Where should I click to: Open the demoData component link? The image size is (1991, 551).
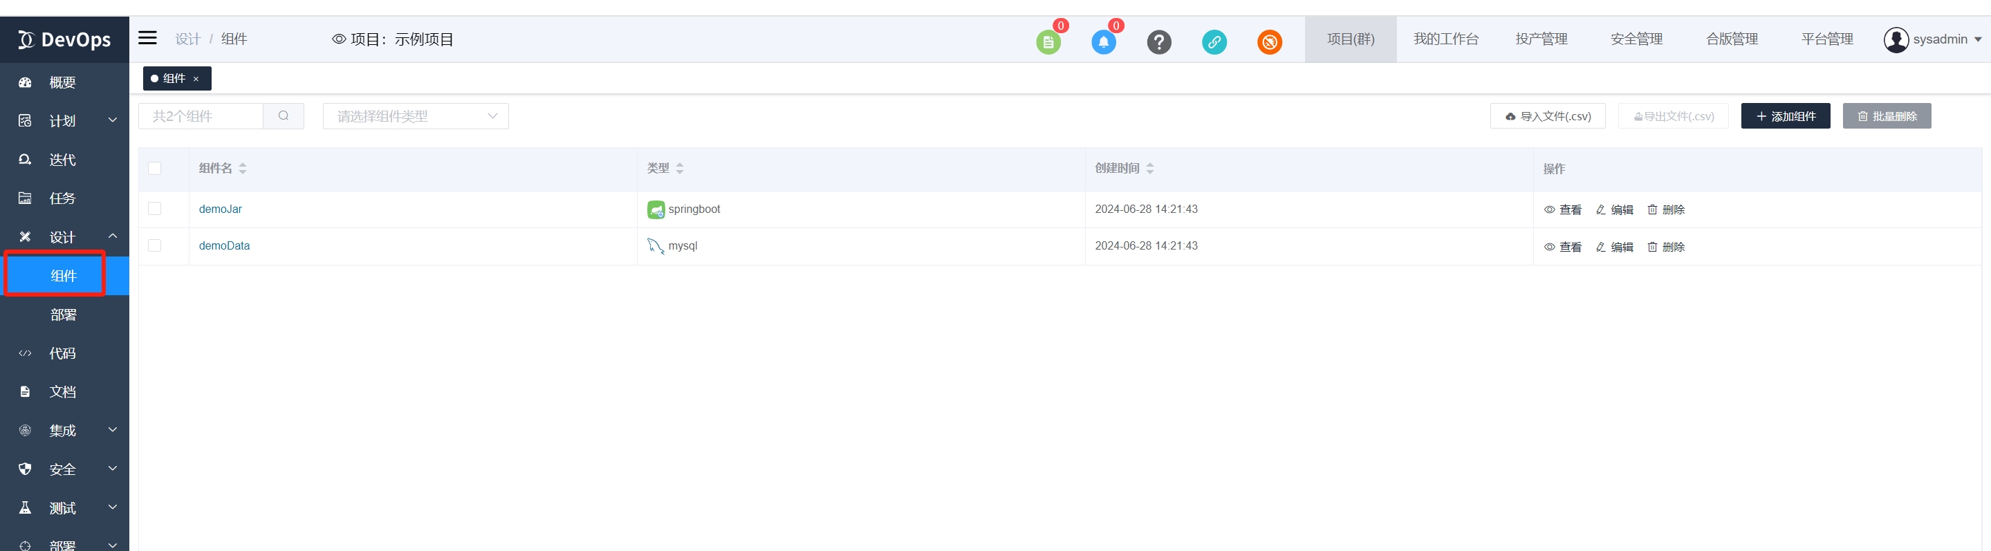click(224, 245)
